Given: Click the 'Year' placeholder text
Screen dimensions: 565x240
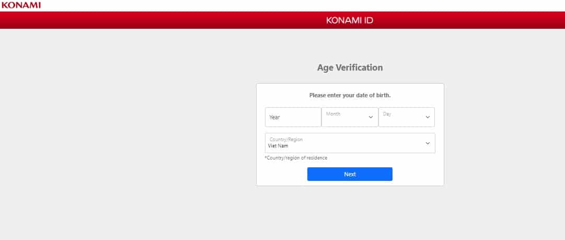Looking at the screenshot, I should coord(274,117).
